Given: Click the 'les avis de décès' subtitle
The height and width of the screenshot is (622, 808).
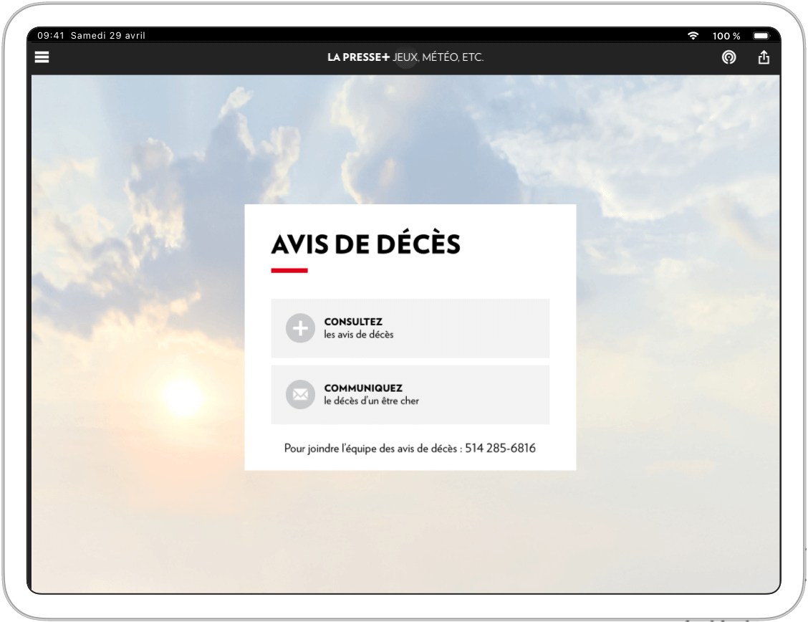Looking at the screenshot, I should [358, 335].
